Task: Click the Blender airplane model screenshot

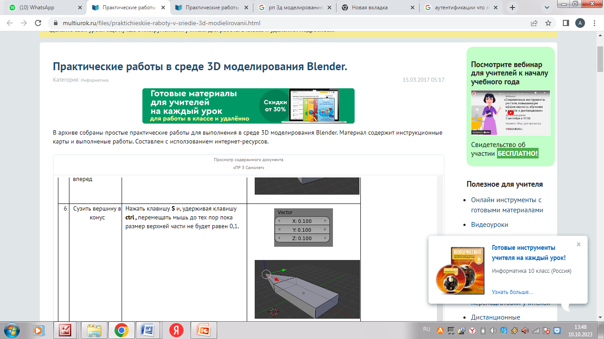Action: [307, 289]
